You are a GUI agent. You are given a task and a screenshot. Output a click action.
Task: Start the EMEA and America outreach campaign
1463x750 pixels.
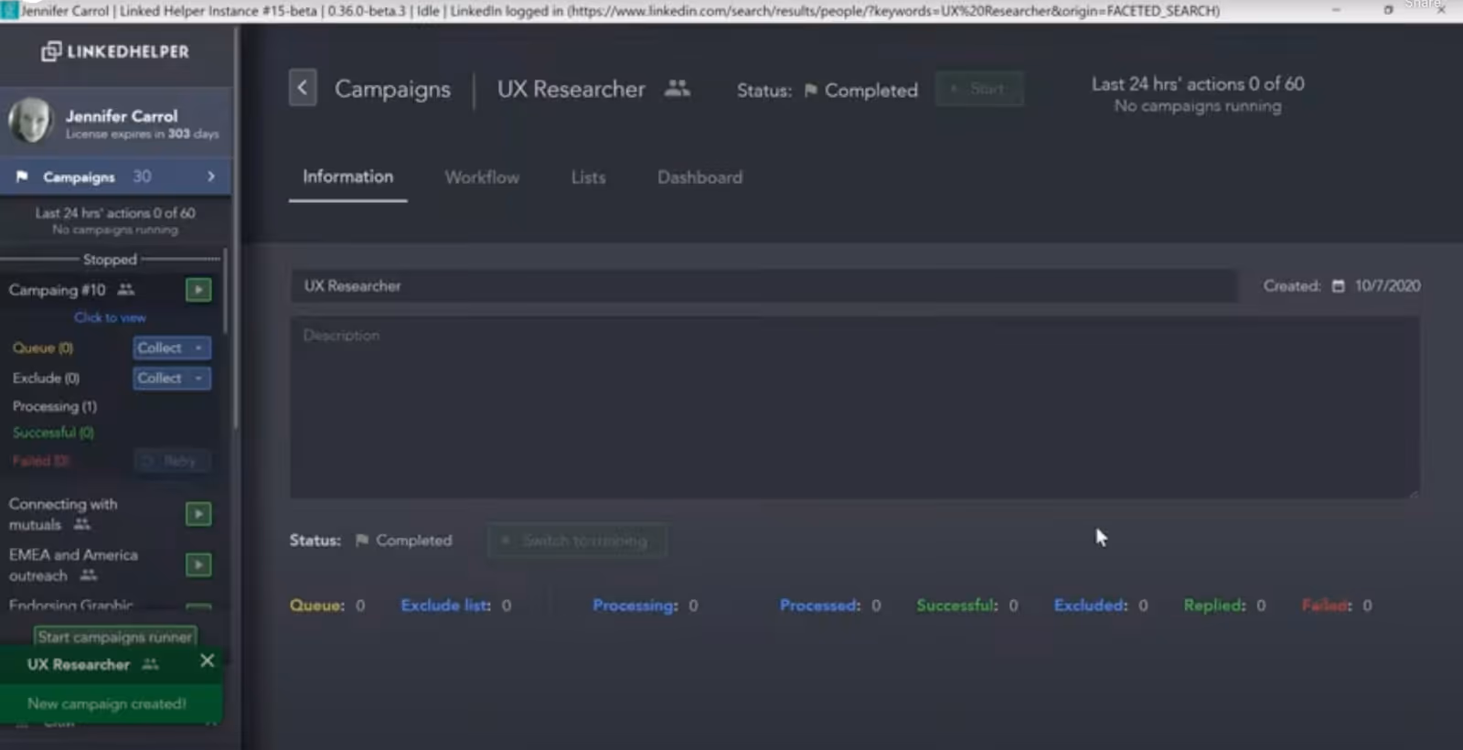pos(198,564)
